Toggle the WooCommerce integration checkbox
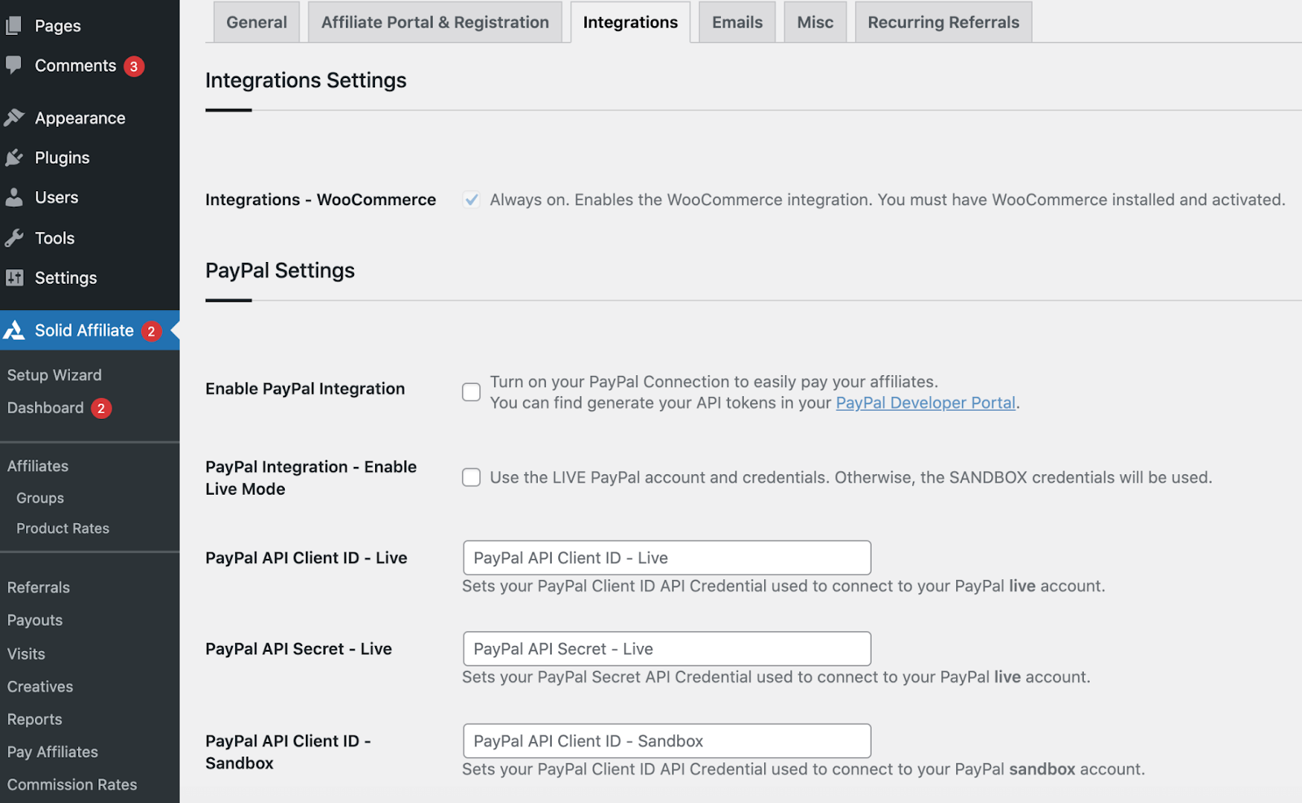The width and height of the screenshot is (1302, 803). 471,199
